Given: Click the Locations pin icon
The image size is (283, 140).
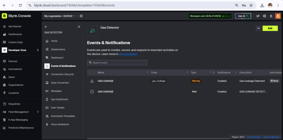Looking at the screenshot, I should (x=4, y=93).
